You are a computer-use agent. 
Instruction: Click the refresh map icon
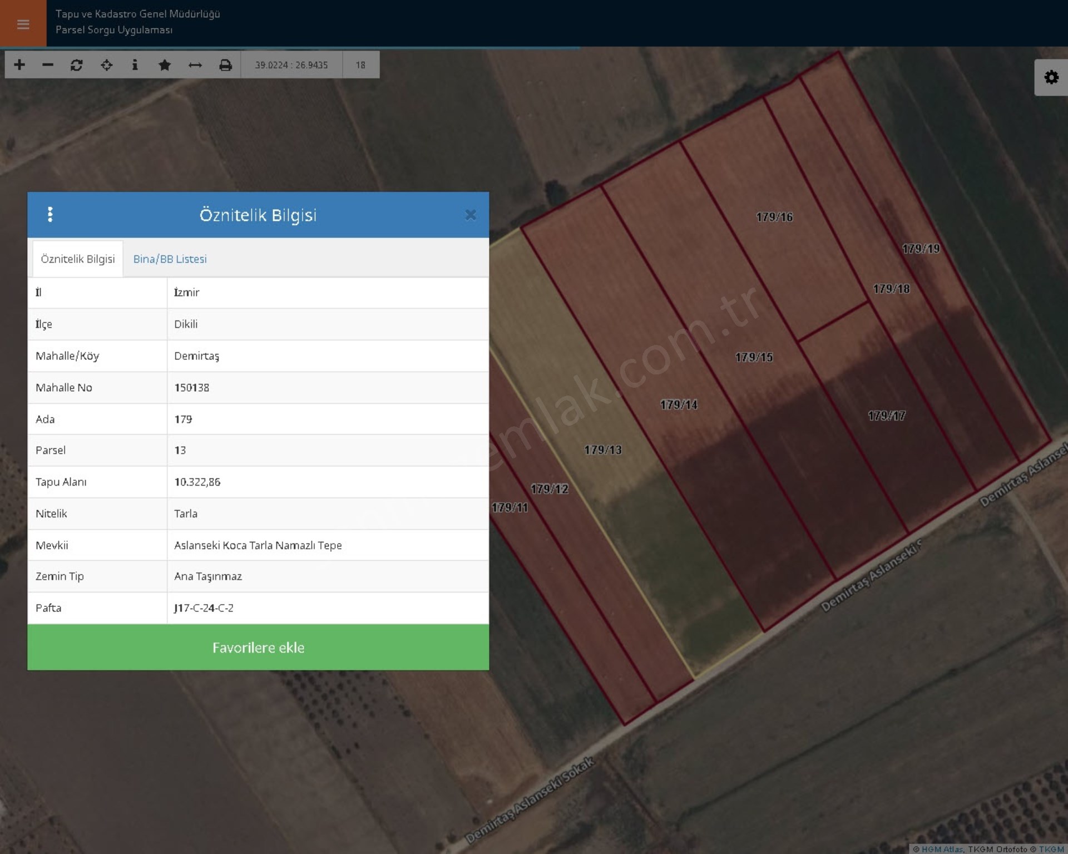pyautogui.click(x=77, y=65)
